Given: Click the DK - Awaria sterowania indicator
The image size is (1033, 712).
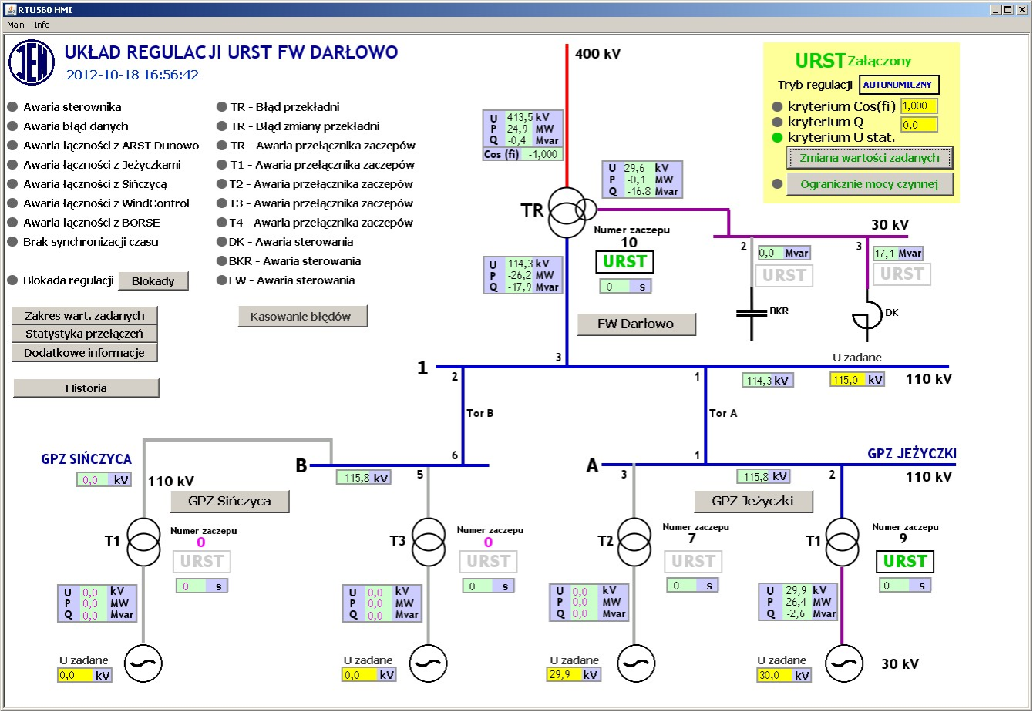Looking at the screenshot, I should pos(222,242).
